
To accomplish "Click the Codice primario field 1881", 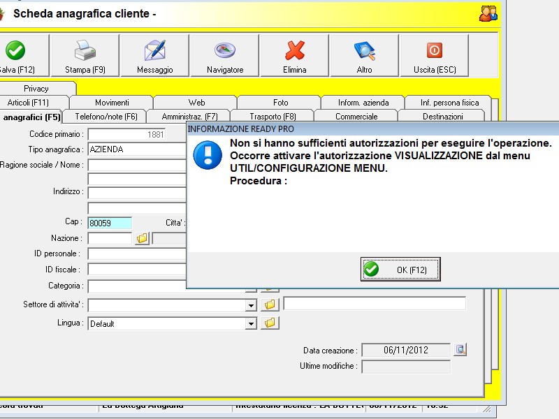I will click(126, 134).
